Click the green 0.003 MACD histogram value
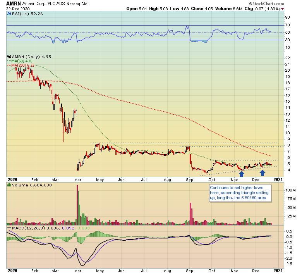This screenshot has height=274, width=302. pos(84,228)
